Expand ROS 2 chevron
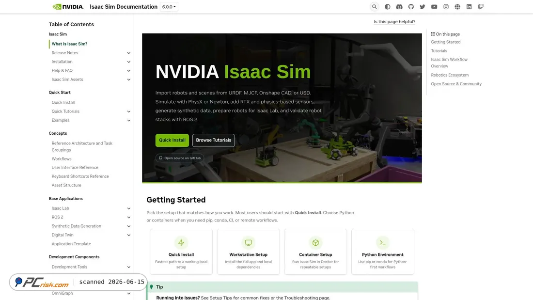Image resolution: width=533 pixels, height=300 pixels. coord(129,217)
